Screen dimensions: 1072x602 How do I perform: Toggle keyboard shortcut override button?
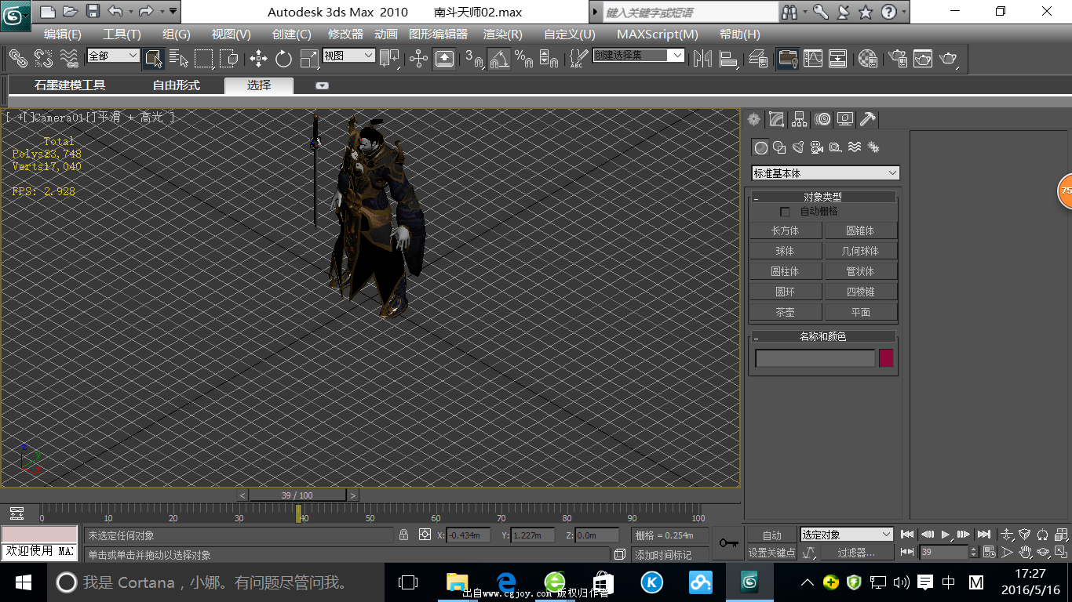pos(444,58)
